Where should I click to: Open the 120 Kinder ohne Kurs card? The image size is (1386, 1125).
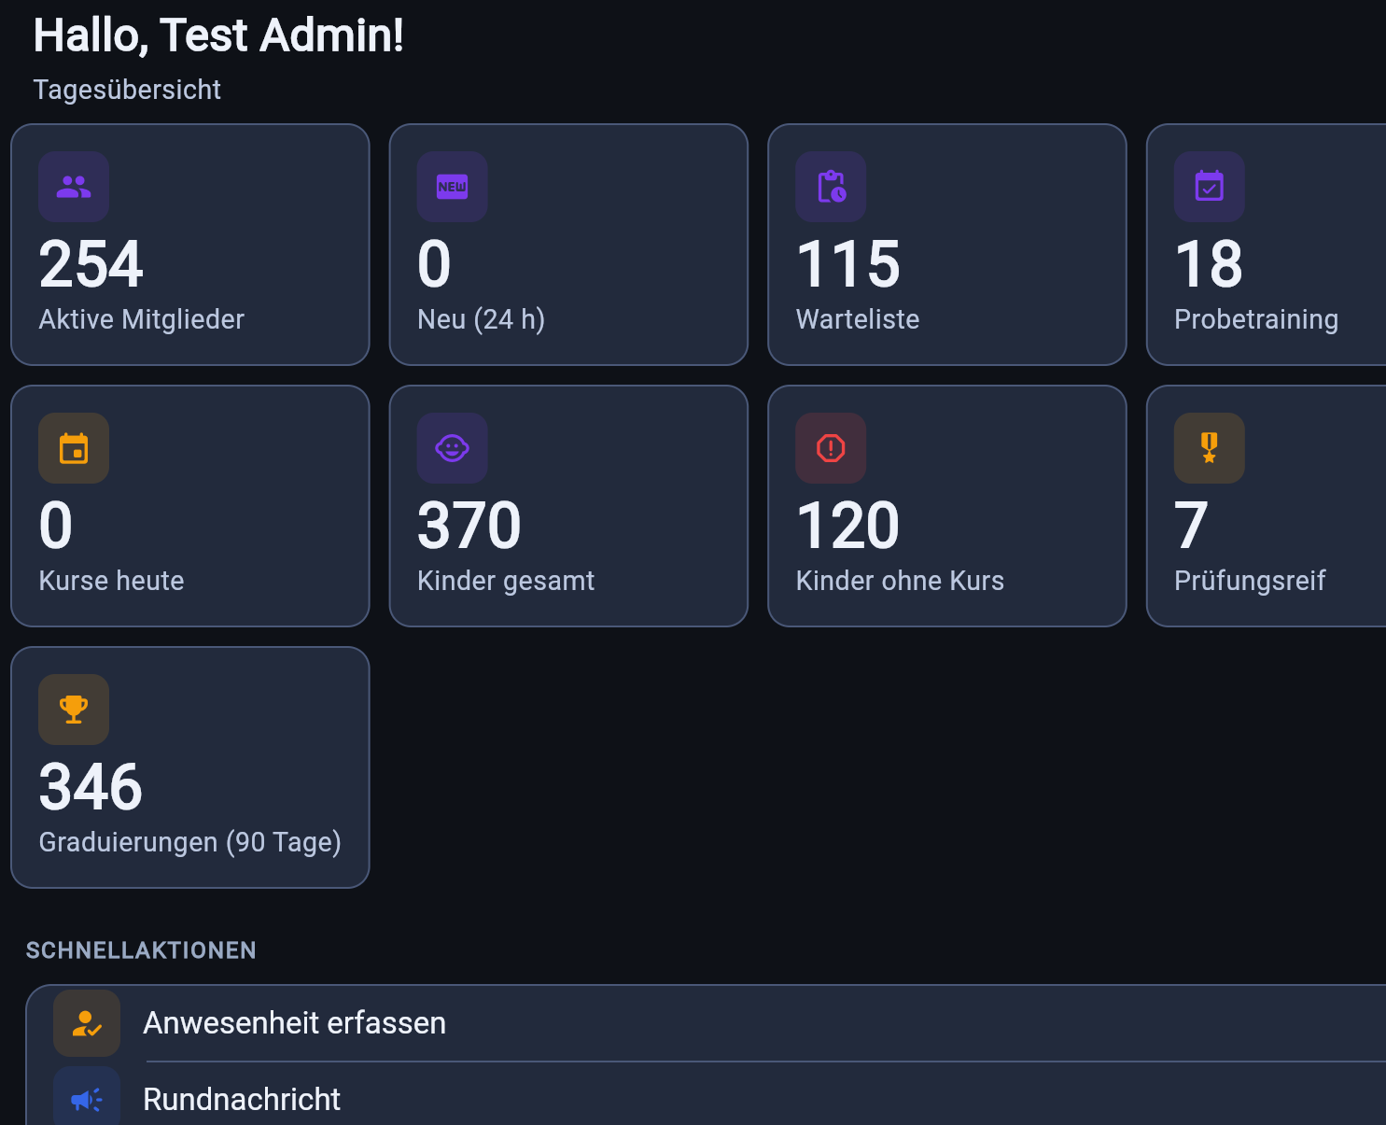[947, 506]
